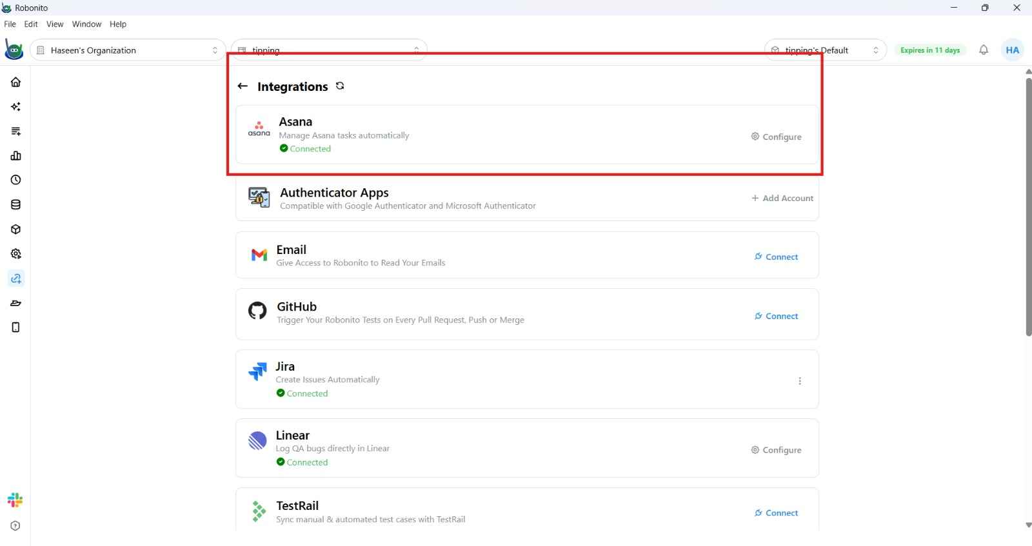Connect the Email integration
The height and width of the screenshot is (546, 1032).
pyautogui.click(x=776, y=257)
